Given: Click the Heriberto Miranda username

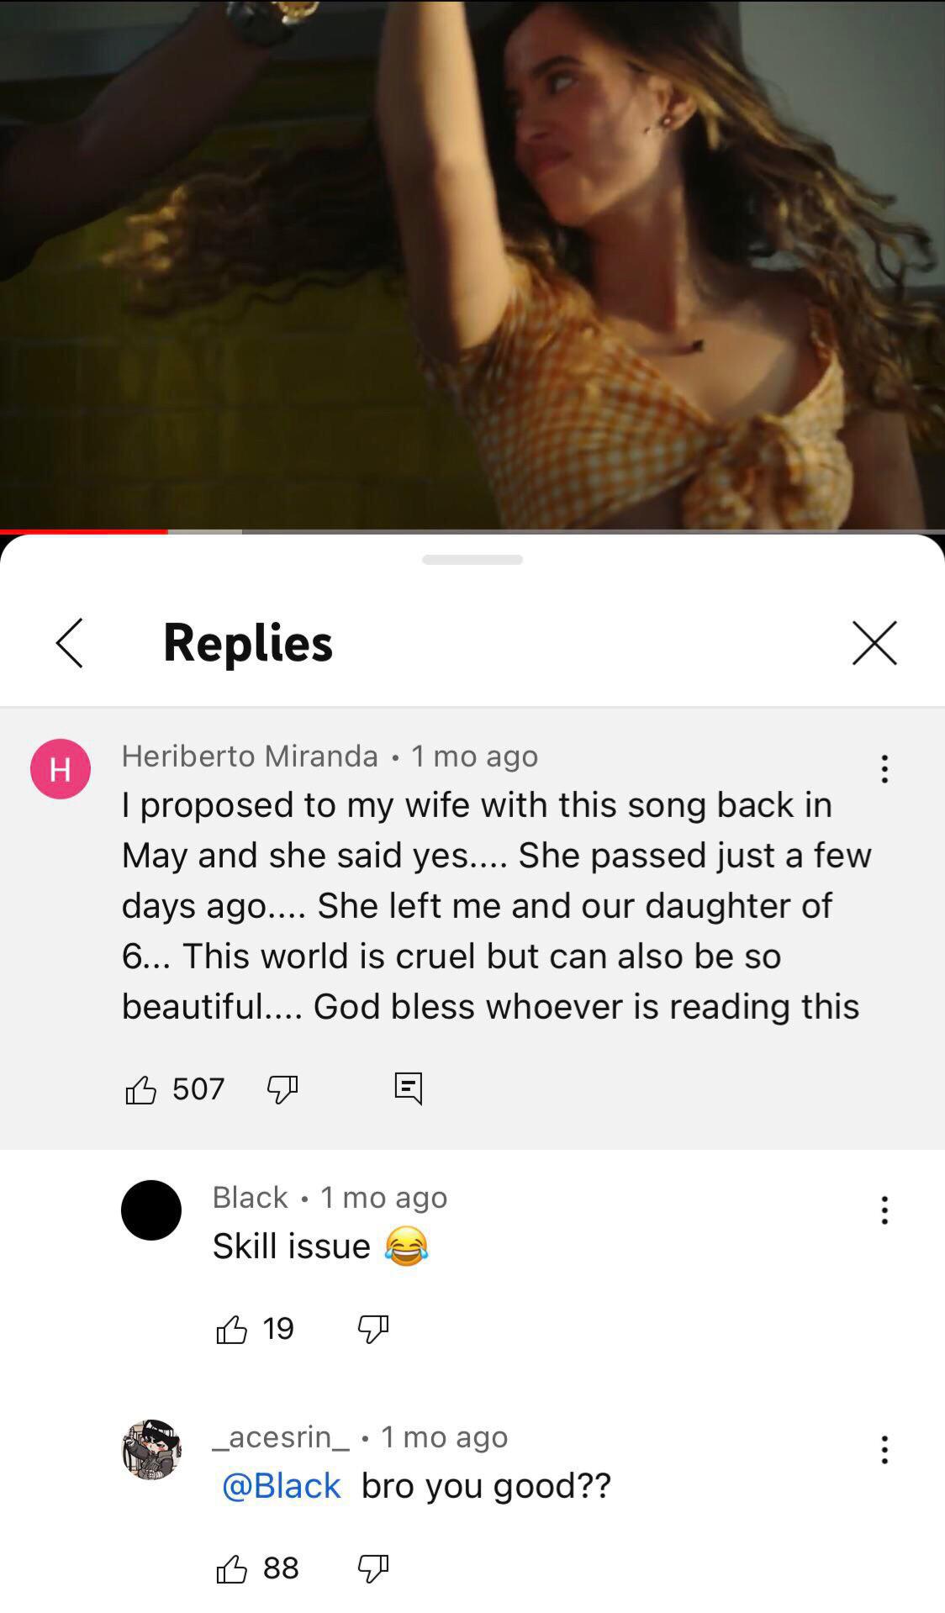Looking at the screenshot, I should tap(250, 756).
